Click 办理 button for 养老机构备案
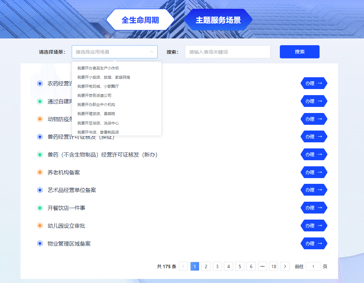Viewport: 364px width, 283px height. pyautogui.click(x=313, y=172)
